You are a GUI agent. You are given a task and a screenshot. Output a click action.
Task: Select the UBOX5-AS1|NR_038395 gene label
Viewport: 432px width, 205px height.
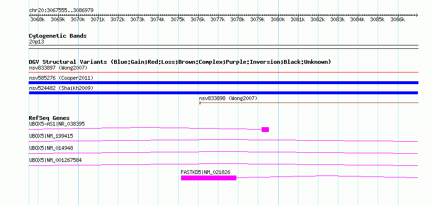coord(57,124)
